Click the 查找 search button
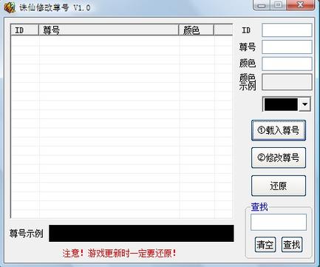The image size is (320, 267). tap(292, 245)
